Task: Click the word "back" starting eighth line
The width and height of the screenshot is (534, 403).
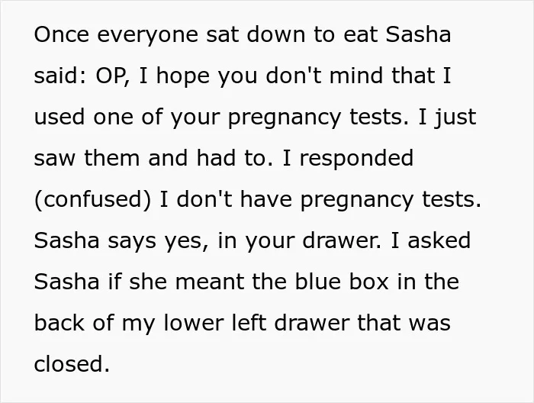Action: point(59,323)
